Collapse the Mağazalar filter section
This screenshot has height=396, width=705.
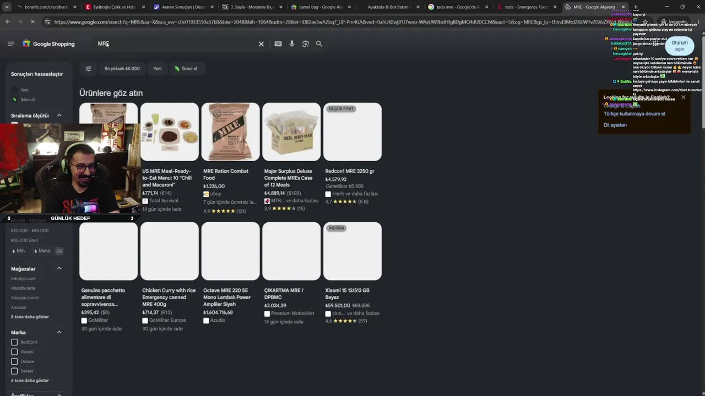click(x=59, y=268)
